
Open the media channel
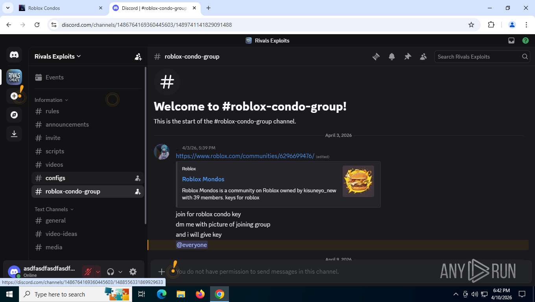[x=87, y=247]
